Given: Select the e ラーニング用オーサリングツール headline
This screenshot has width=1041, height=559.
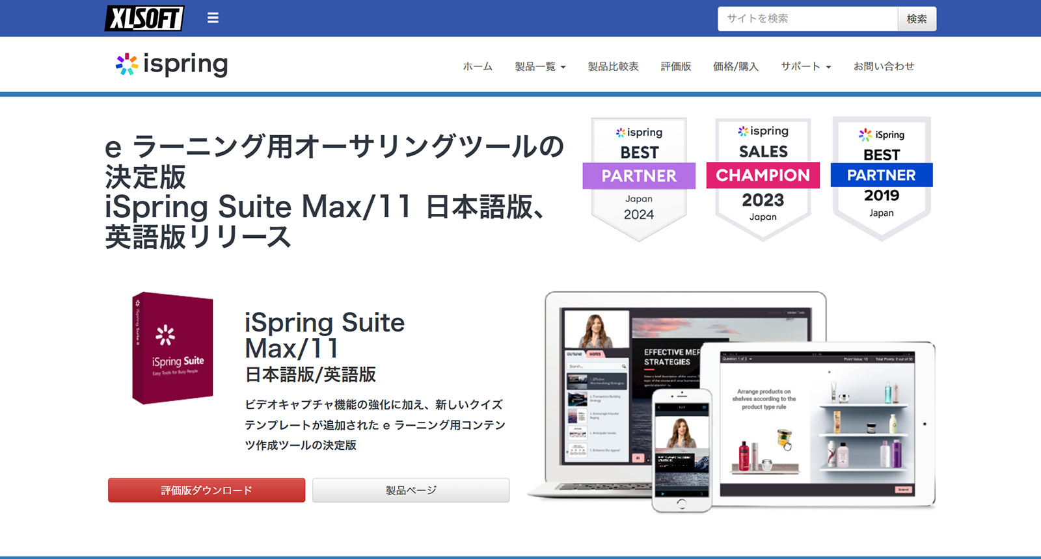Looking at the screenshot, I should [x=334, y=191].
